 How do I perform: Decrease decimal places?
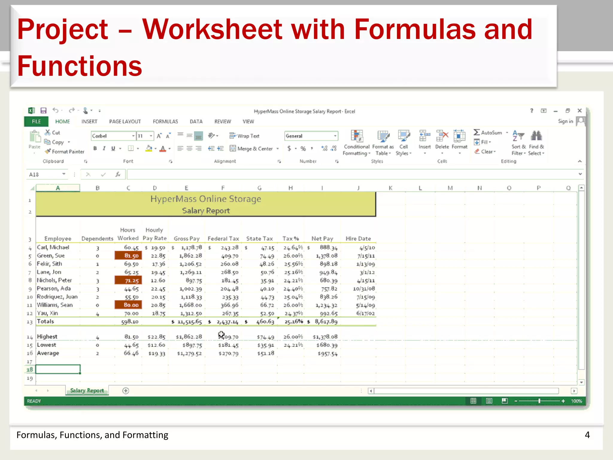point(334,149)
